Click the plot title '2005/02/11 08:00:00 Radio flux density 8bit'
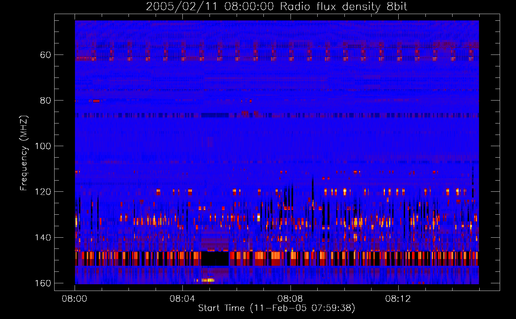Screen dimensions: 516x319 pos(276,6)
